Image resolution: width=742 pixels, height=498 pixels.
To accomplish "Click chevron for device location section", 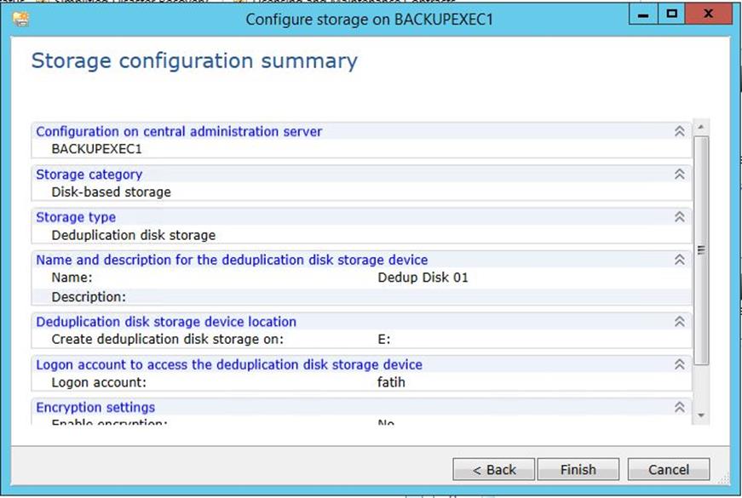I will pos(679,322).
